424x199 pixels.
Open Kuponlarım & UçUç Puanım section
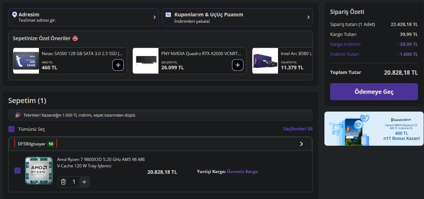[x=237, y=17]
